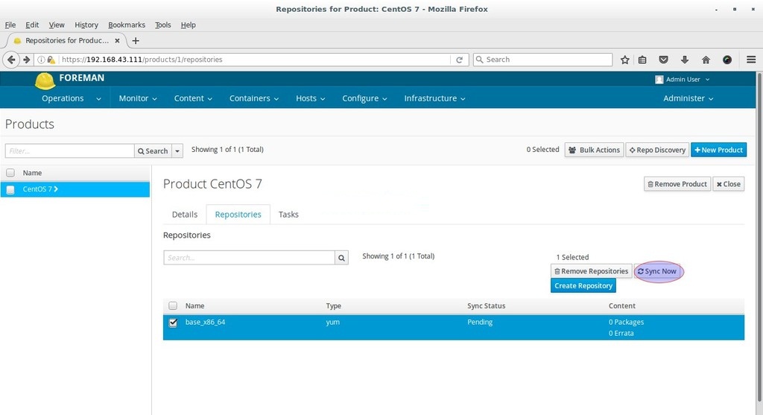
Task: Click the Pocket save icon
Action: (663, 60)
